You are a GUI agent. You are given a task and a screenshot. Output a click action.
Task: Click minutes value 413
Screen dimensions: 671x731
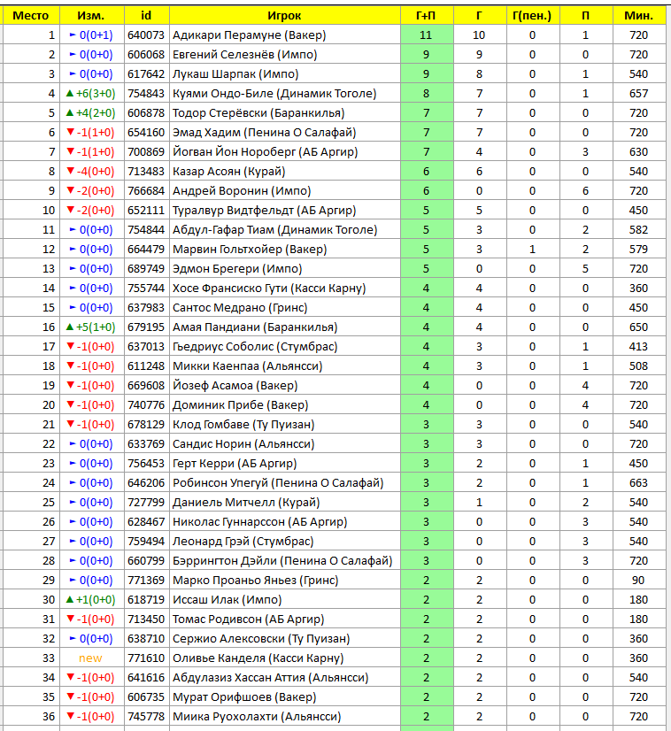pos(638,346)
